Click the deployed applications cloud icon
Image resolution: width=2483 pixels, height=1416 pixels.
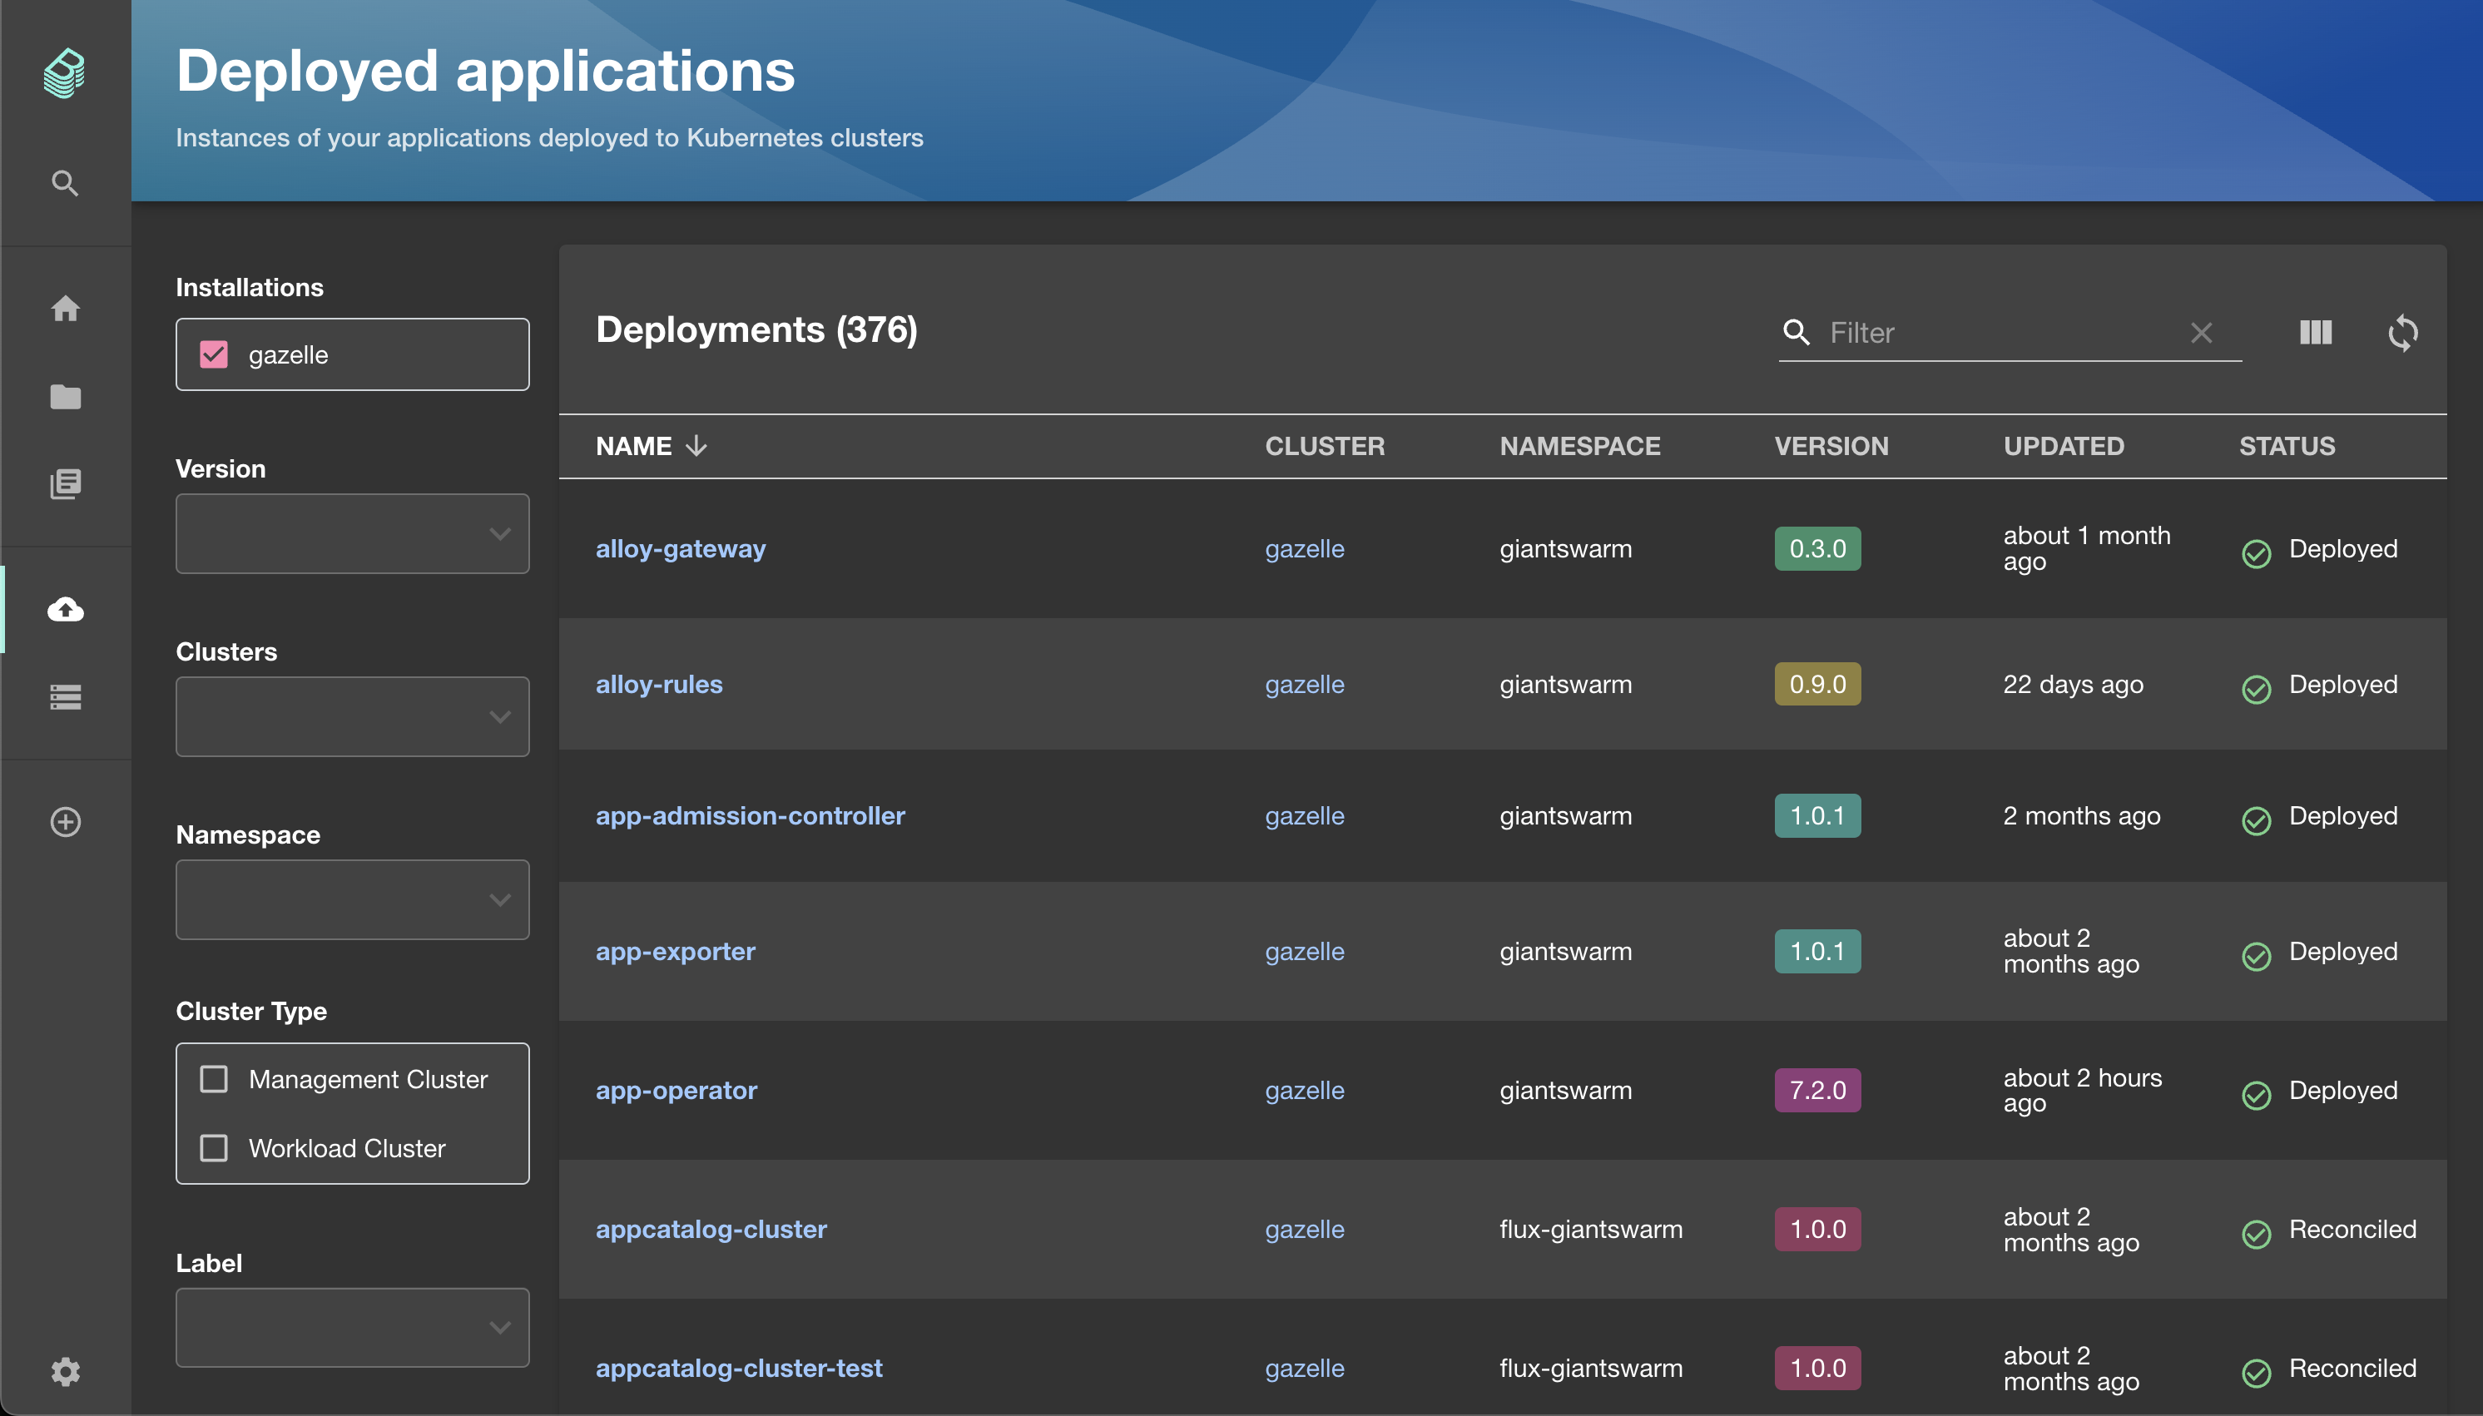[x=64, y=610]
